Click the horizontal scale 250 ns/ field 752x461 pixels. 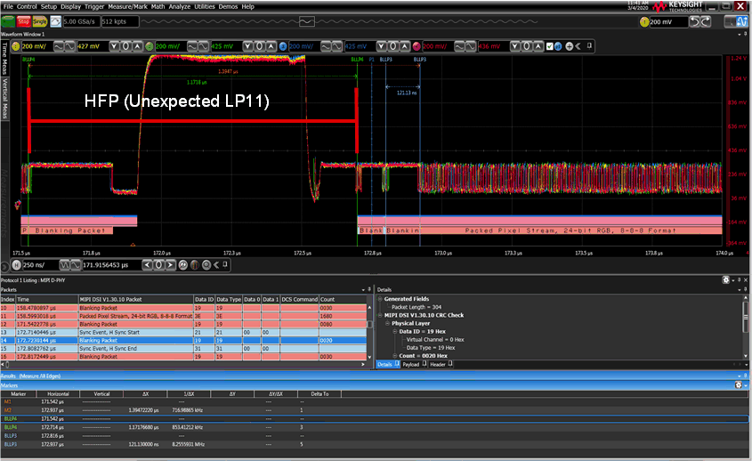pos(37,265)
